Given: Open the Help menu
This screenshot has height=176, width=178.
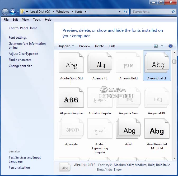Looking at the screenshot, I should (48, 20).
